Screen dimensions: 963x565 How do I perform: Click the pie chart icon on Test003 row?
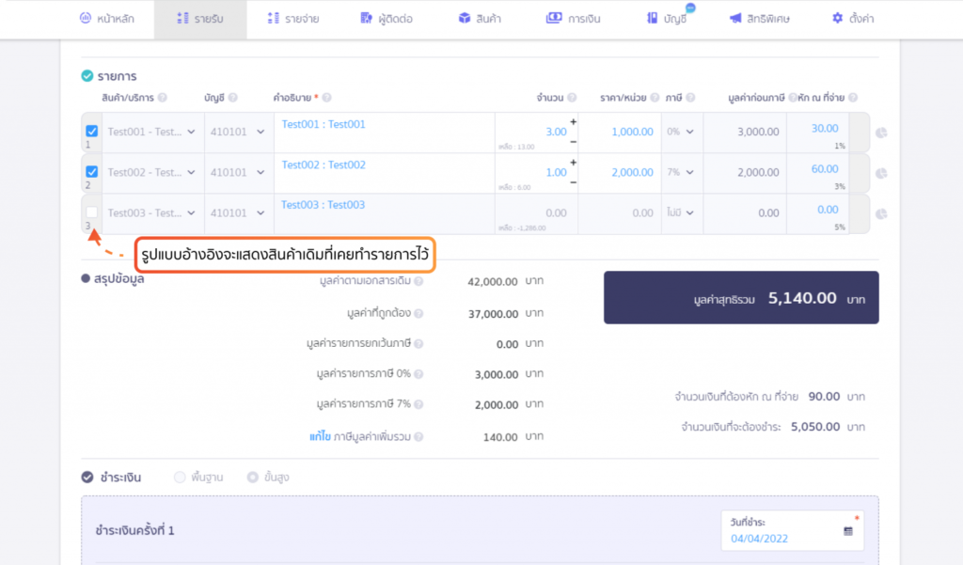[x=881, y=213]
